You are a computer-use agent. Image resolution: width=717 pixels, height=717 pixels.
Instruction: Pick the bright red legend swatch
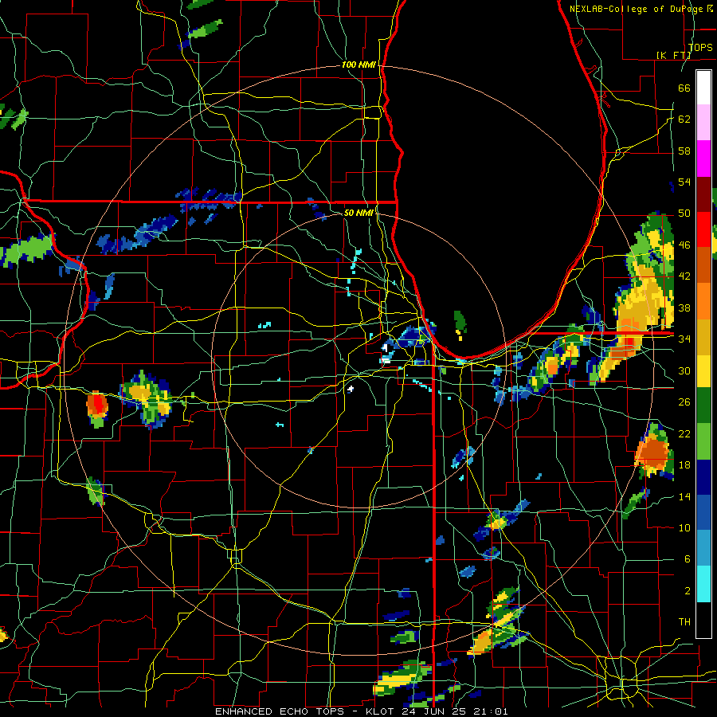[703, 229]
